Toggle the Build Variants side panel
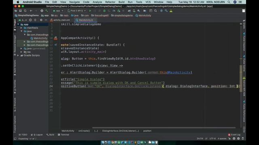 point(15,68)
